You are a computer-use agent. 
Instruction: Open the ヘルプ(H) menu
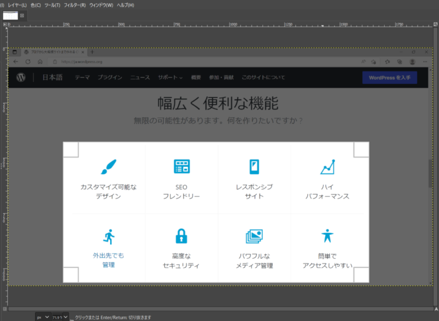click(x=126, y=5)
